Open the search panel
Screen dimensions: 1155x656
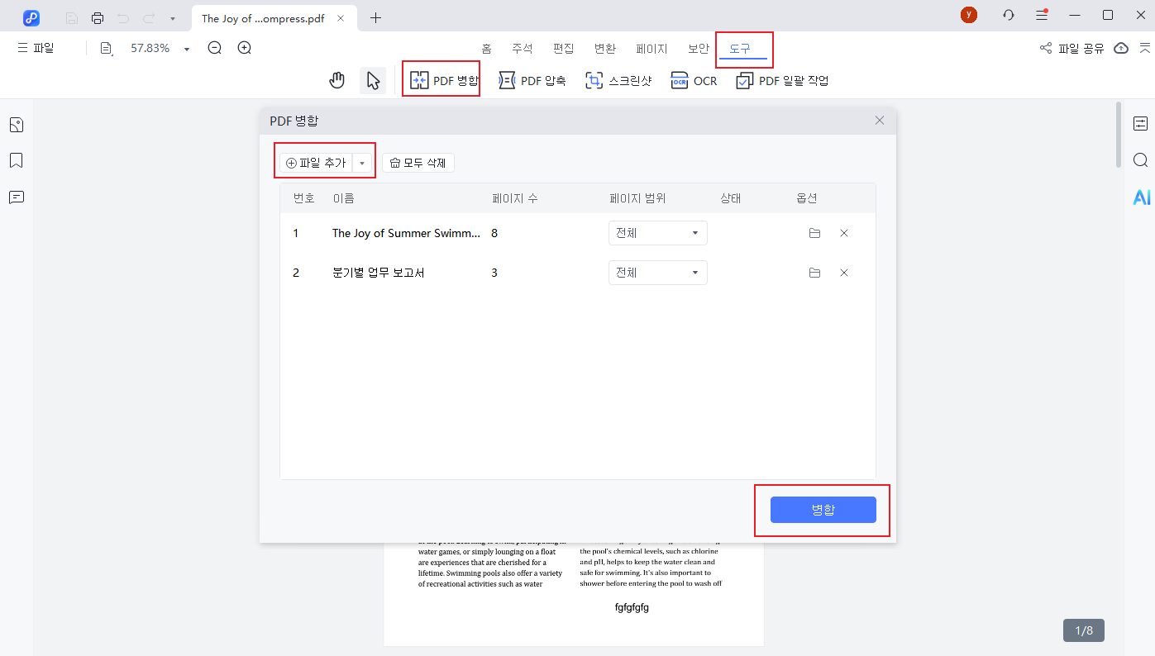1141,159
